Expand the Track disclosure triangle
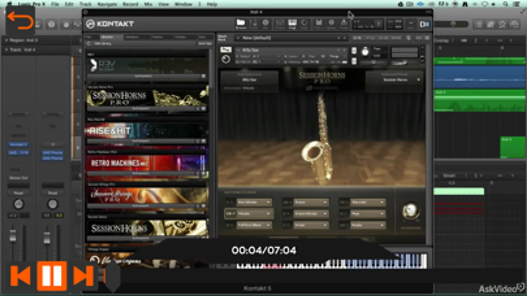The height and width of the screenshot is (296, 527). click(6, 50)
